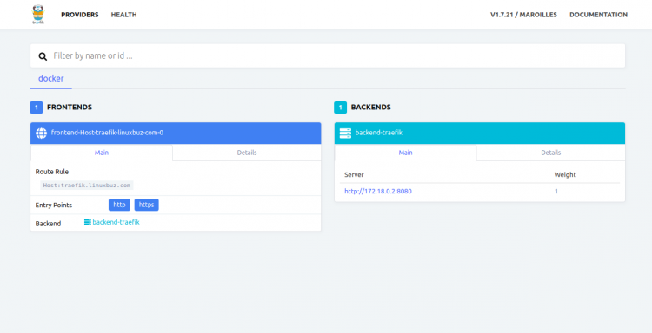The image size is (652, 333).
Task: Click the Weight column header
Action: click(565, 175)
